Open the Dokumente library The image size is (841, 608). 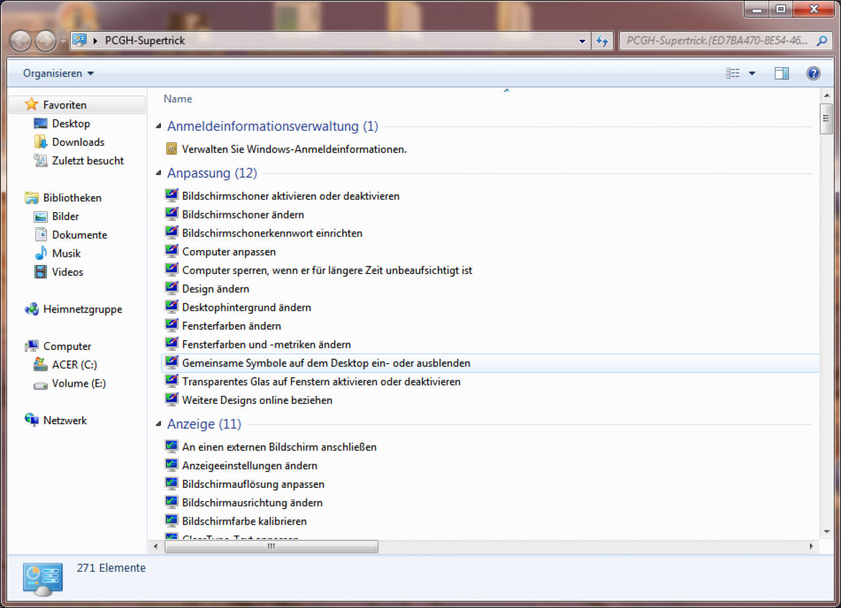tap(80, 234)
